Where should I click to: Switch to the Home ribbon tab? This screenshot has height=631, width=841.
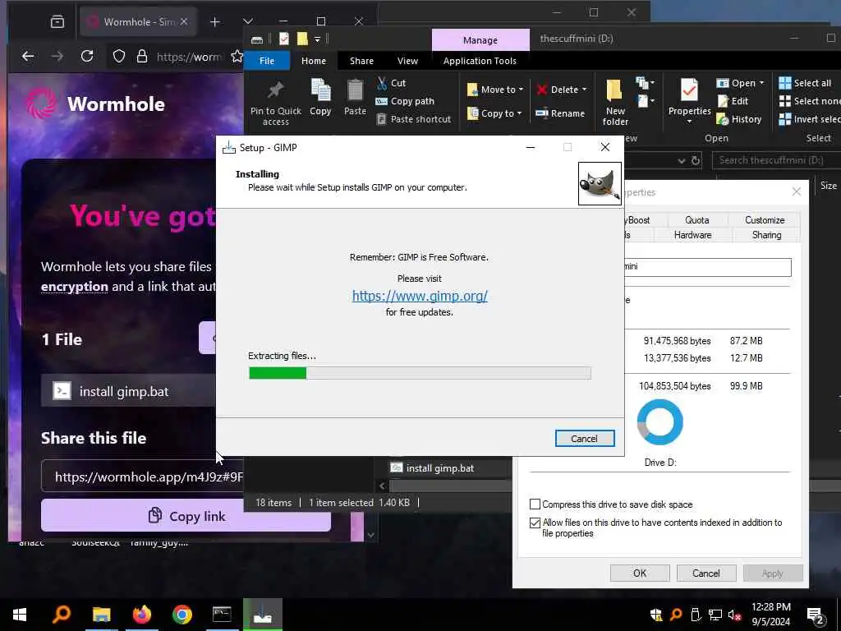[x=313, y=61]
